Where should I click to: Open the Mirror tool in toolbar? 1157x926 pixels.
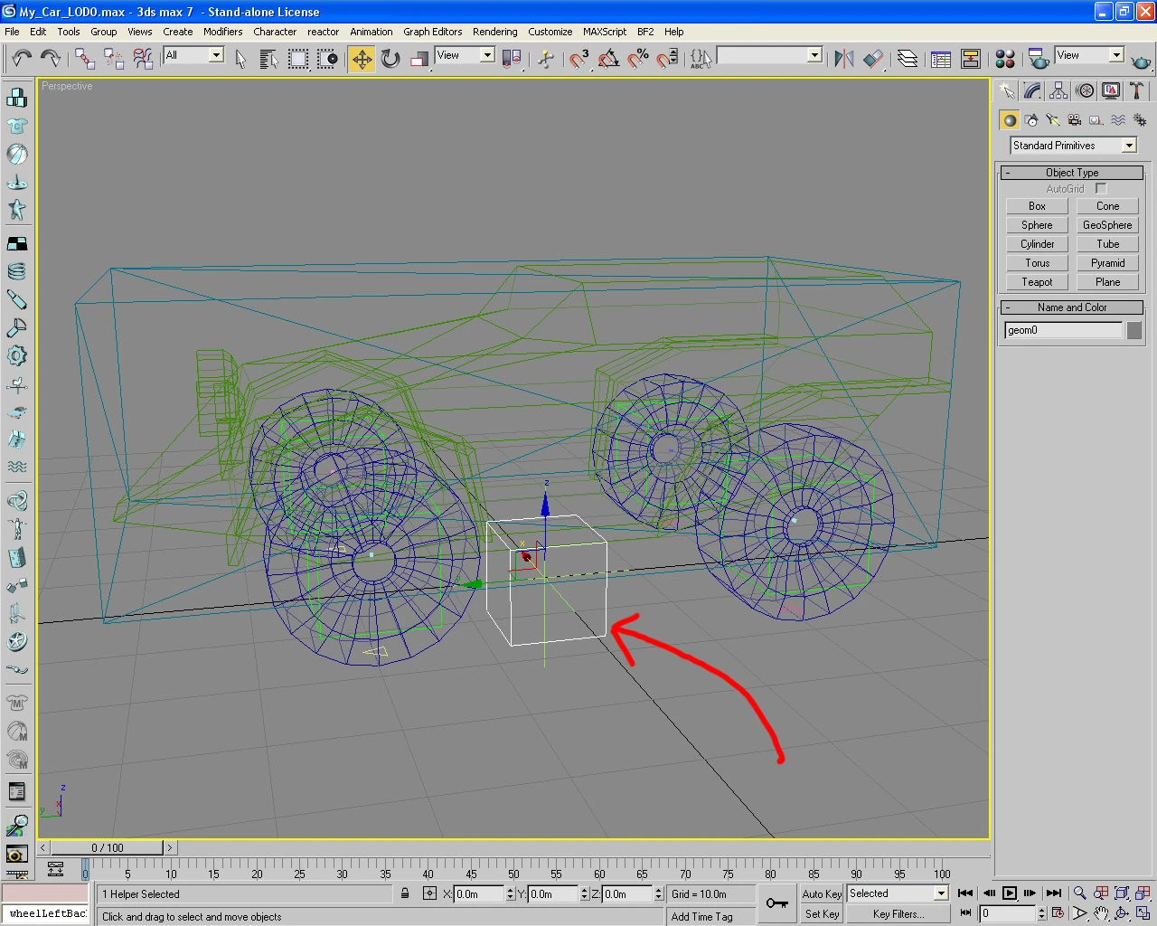click(844, 60)
